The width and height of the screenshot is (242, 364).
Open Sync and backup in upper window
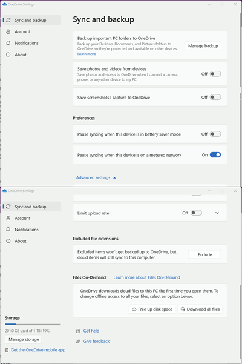point(32,20)
